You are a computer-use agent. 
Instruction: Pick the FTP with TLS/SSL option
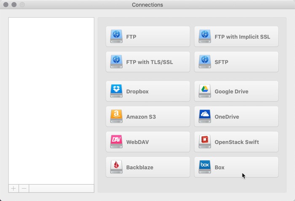(147, 62)
